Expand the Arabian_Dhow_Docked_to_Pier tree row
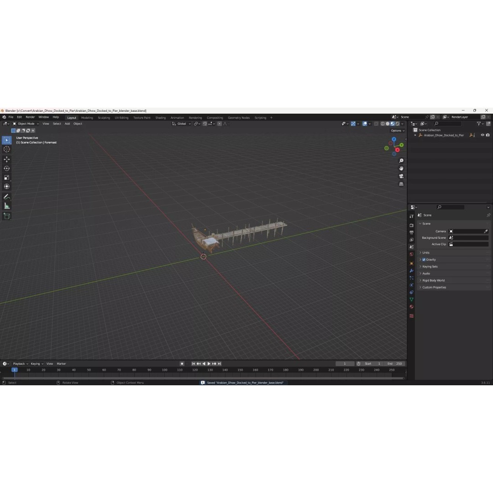 point(415,135)
